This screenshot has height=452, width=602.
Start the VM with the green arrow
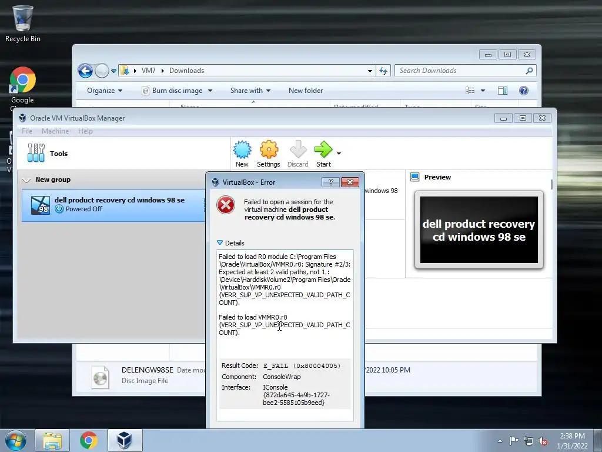(x=323, y=149)
